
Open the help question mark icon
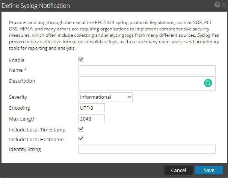click(217, 5)
